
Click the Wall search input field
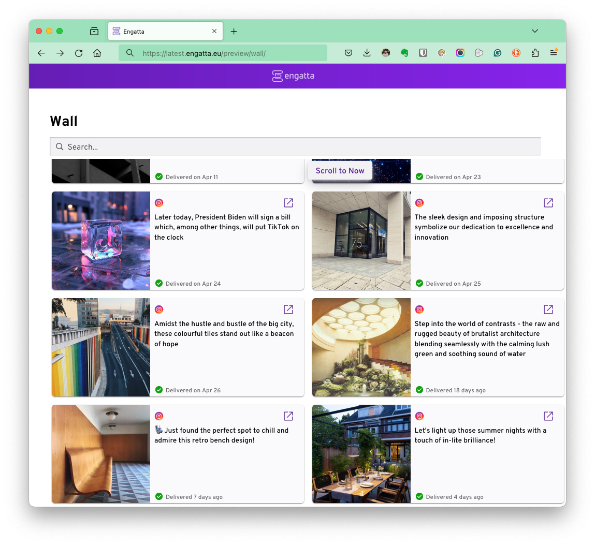click(295, 147)
